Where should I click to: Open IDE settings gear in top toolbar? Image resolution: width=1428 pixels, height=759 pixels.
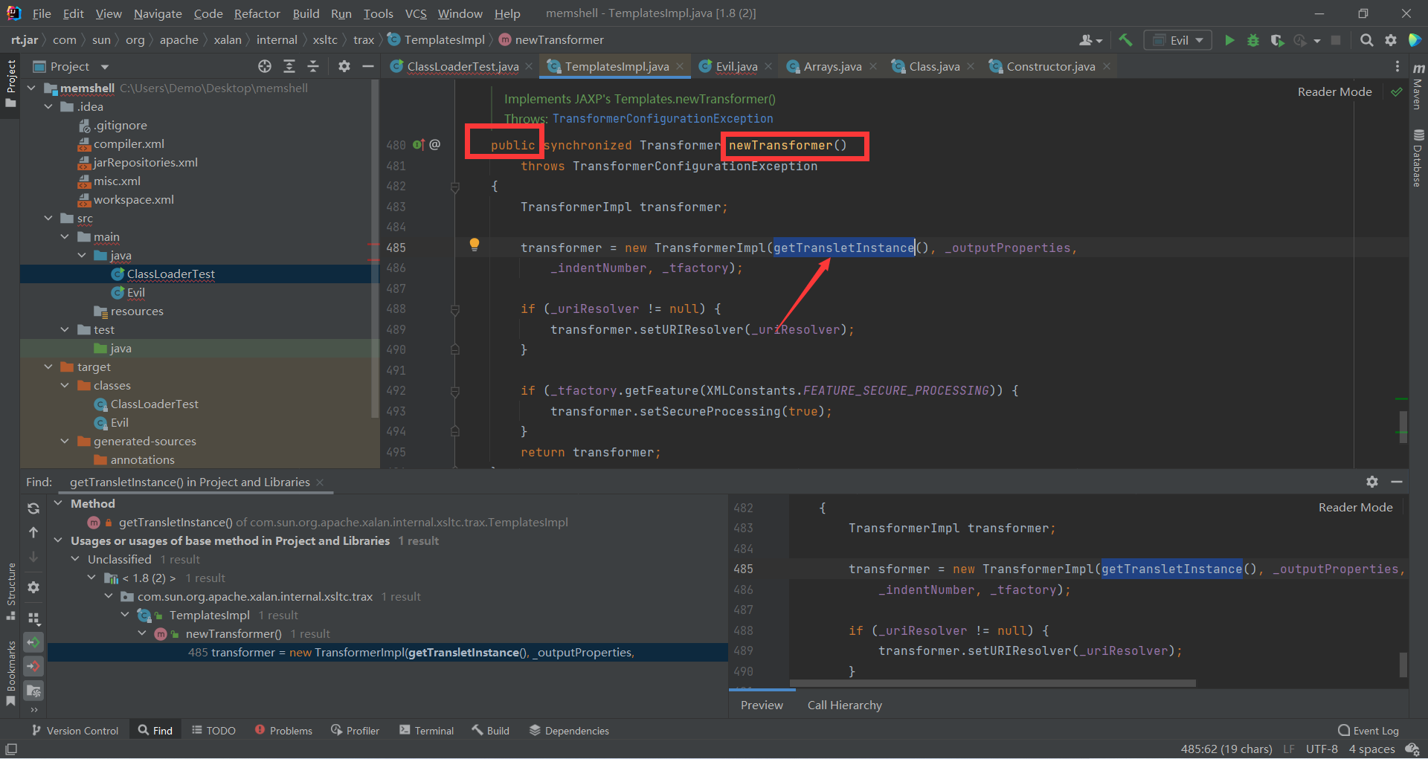tap(1391, 40)
